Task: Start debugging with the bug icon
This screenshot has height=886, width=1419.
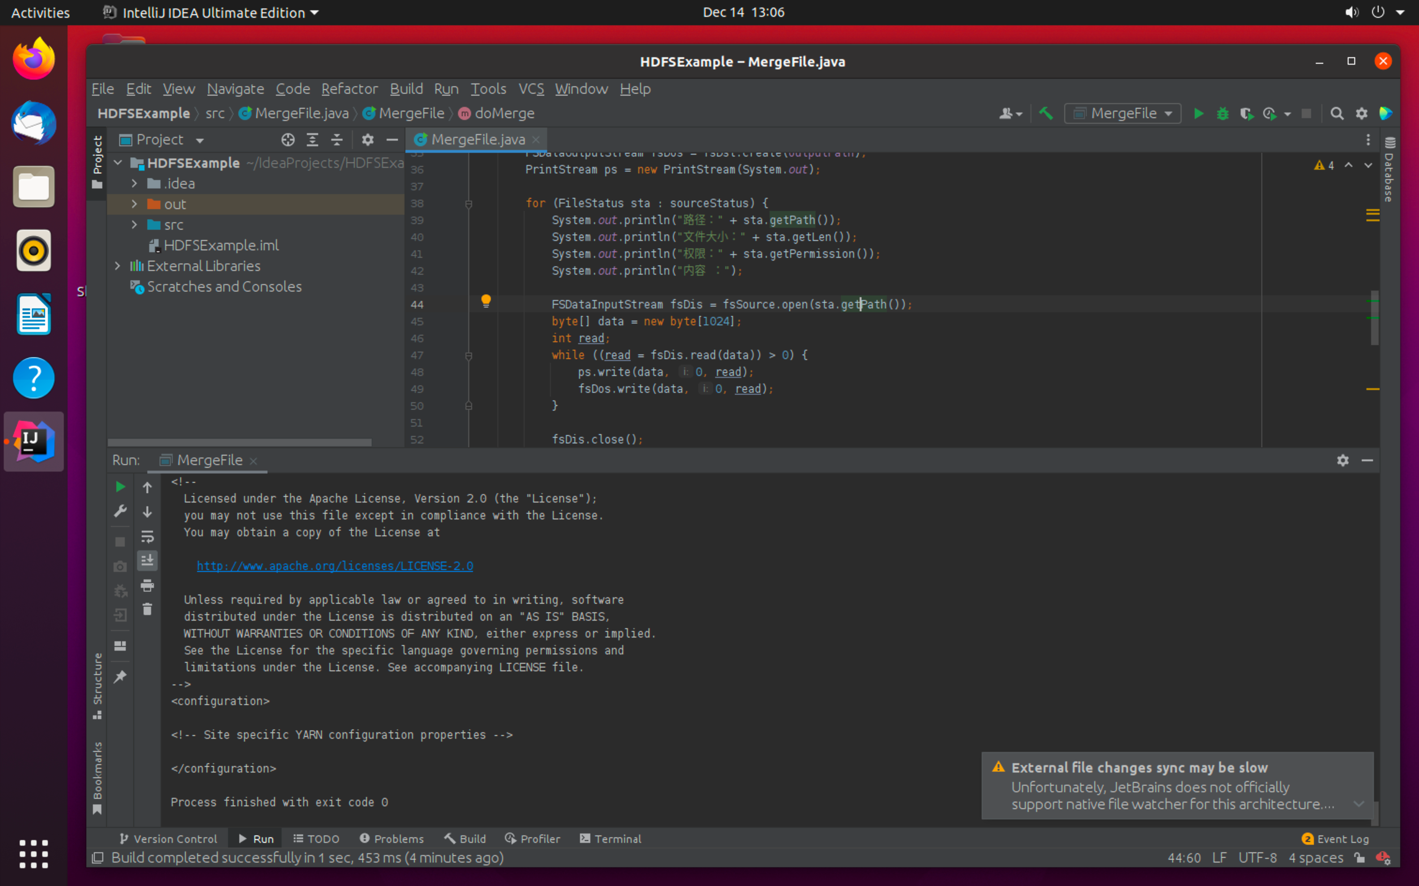Action: pyautogui.click(x=1222, y=113)
